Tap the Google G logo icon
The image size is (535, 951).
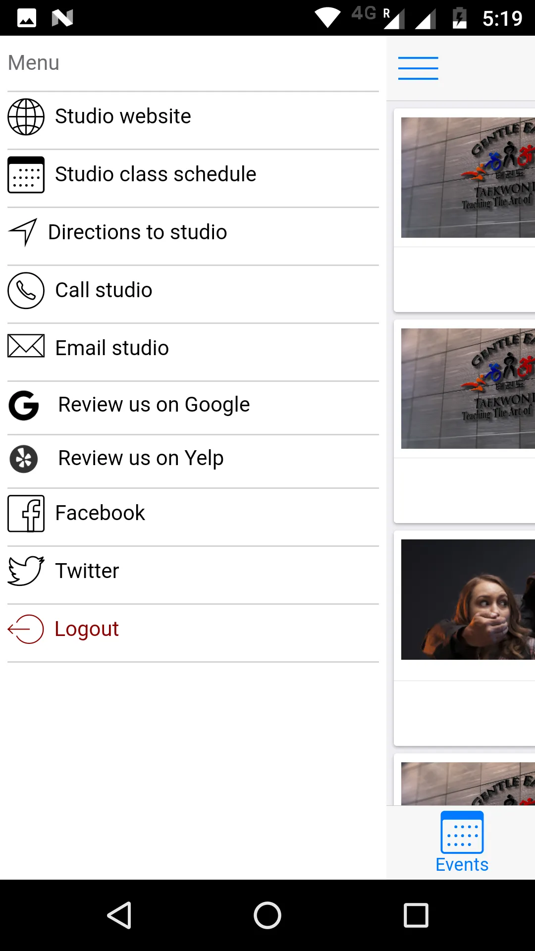(x=24, y=406)
